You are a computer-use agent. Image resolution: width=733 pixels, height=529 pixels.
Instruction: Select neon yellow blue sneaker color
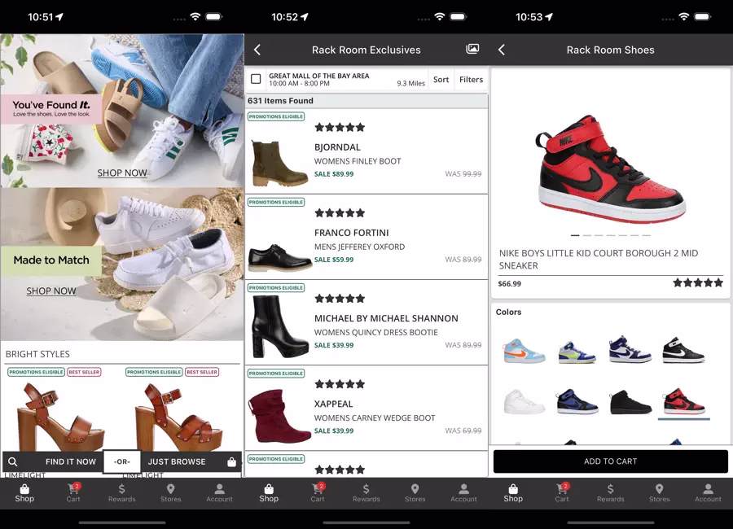pos(577,352)
